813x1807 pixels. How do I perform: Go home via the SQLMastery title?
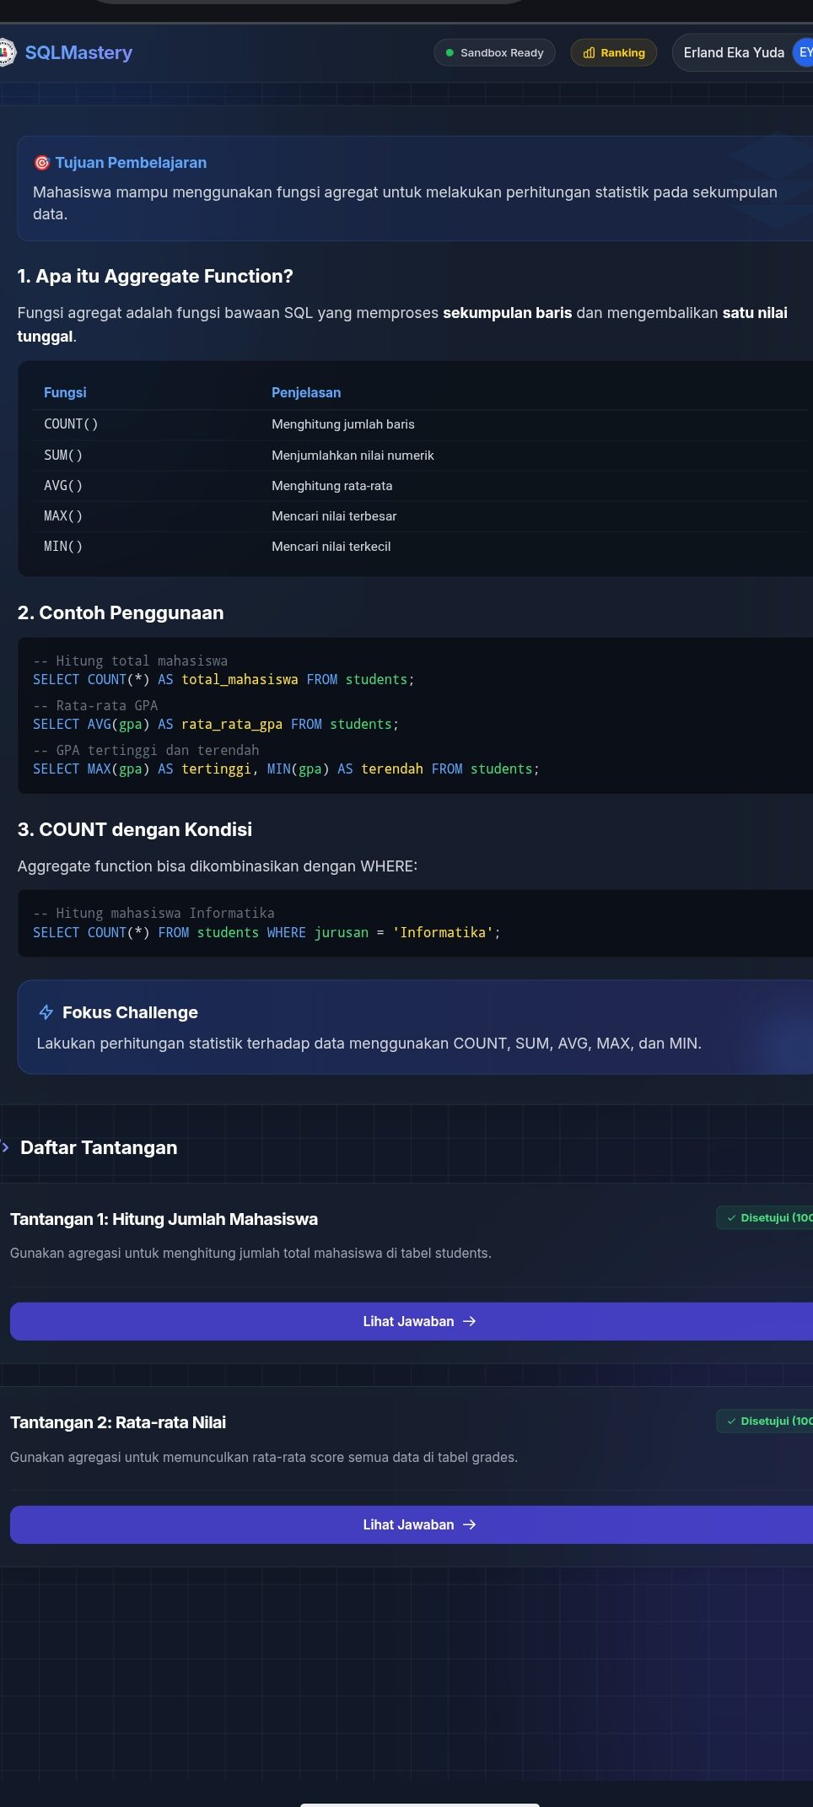tap(78, 52)
